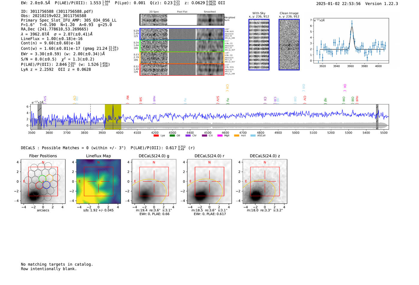Click the 2D Spec column header
The width and height of the screenshot is (419, 285).
[x=154, y=12]
